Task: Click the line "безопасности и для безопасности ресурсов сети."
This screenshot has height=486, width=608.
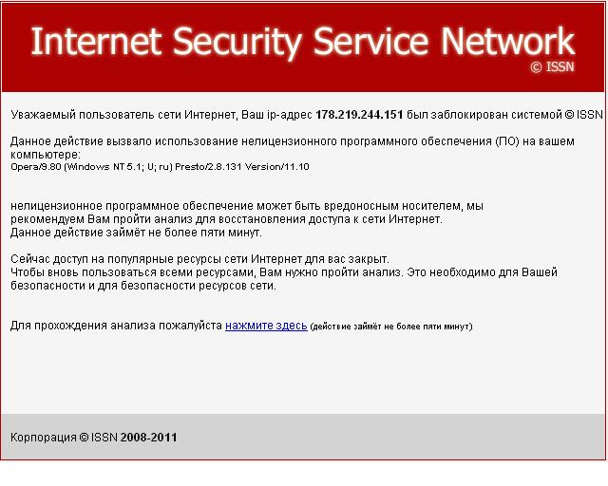Action: (143, 286)
